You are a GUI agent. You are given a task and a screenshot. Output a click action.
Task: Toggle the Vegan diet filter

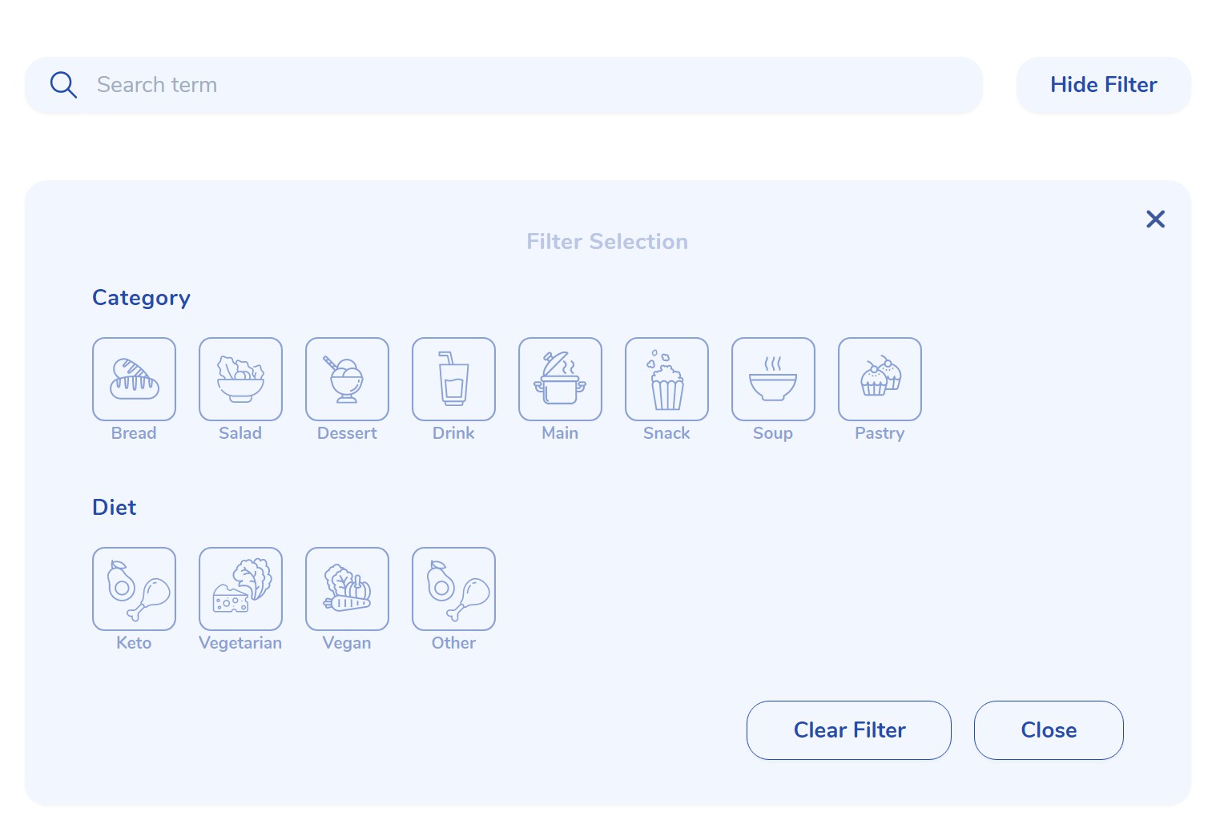[x=347, y=589]
